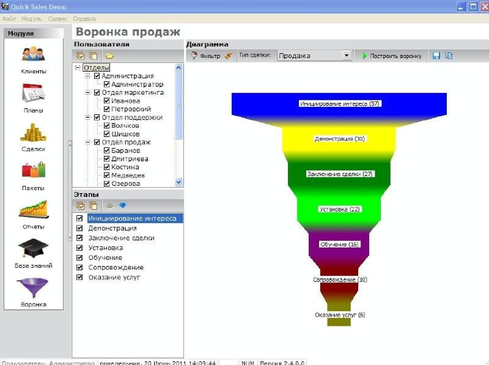This screenshot has height=365, width=489.
Task: Click the copy diagram icon next to save
Action: (x=450, y=55)
